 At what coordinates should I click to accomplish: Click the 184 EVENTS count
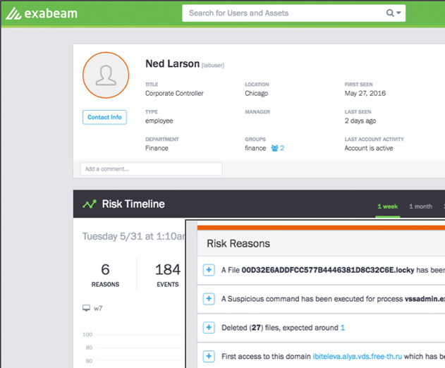[168, 275]
